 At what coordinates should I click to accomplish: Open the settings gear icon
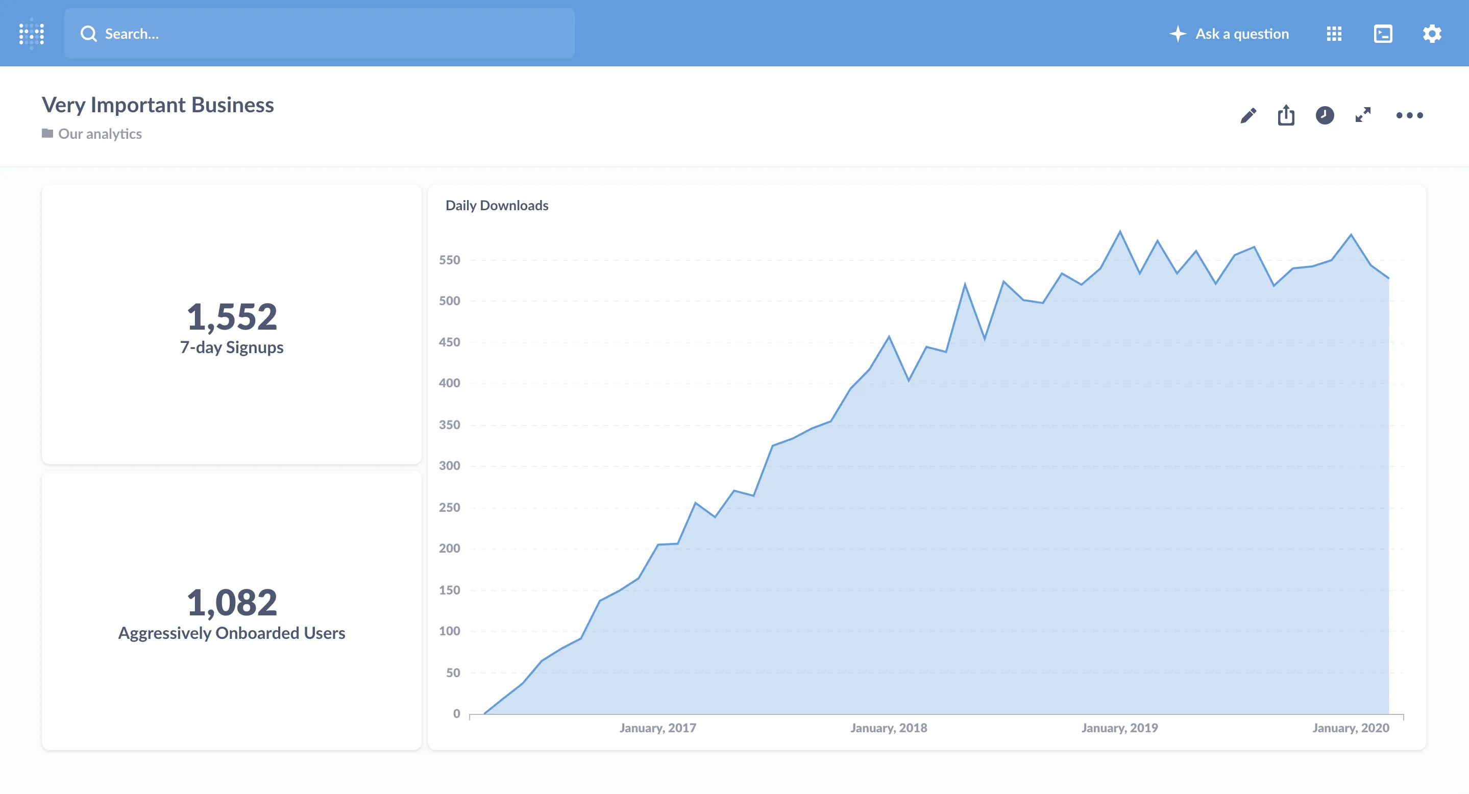[1432, 34]
